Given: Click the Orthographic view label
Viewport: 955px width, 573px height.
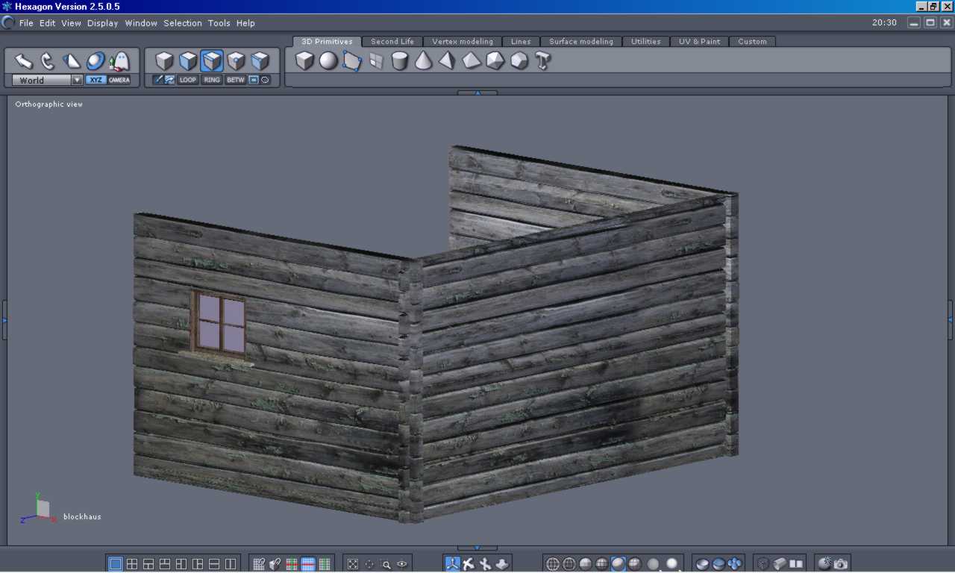Looking at the screenshot, I should tap(49, 104).
